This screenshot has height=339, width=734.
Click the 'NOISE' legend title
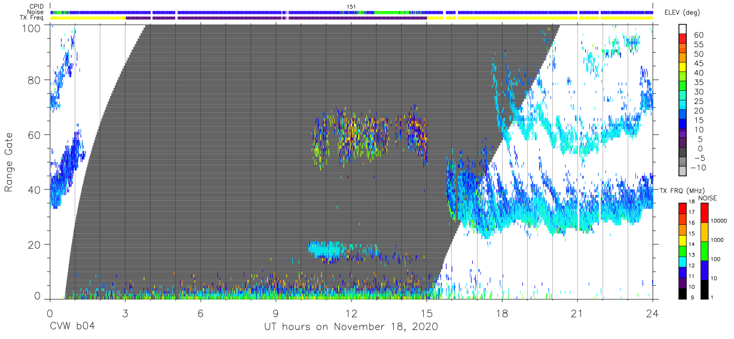coord(707,198)
